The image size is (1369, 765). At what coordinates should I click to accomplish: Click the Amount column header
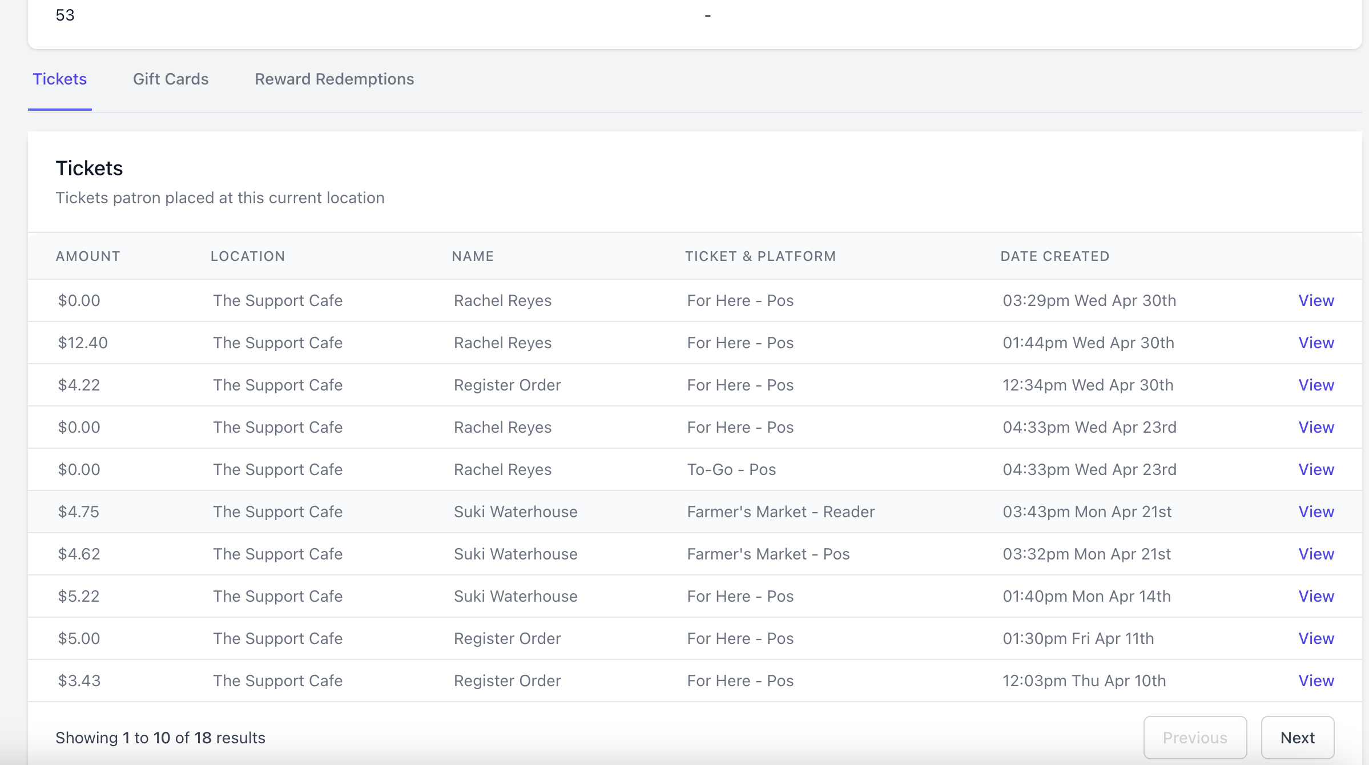click(88, 256)
